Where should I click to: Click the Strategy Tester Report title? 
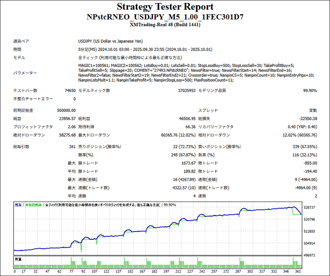[x=165, y=7]
